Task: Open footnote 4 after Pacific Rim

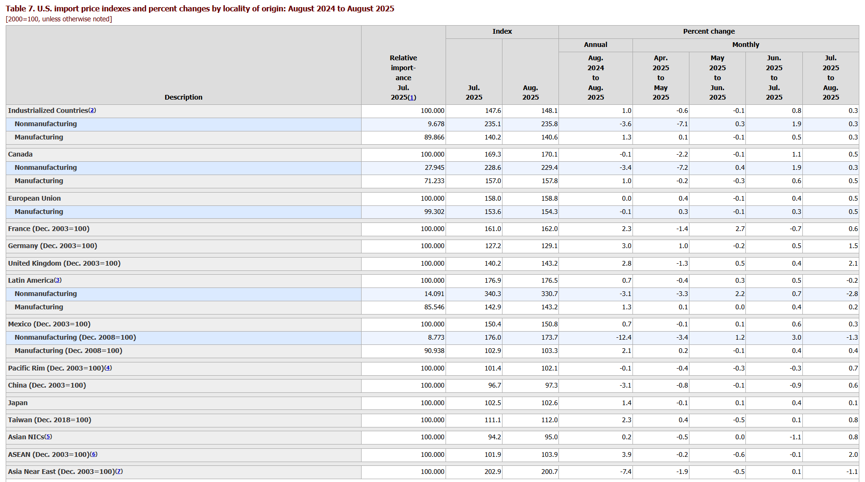Action: [108, 368]
